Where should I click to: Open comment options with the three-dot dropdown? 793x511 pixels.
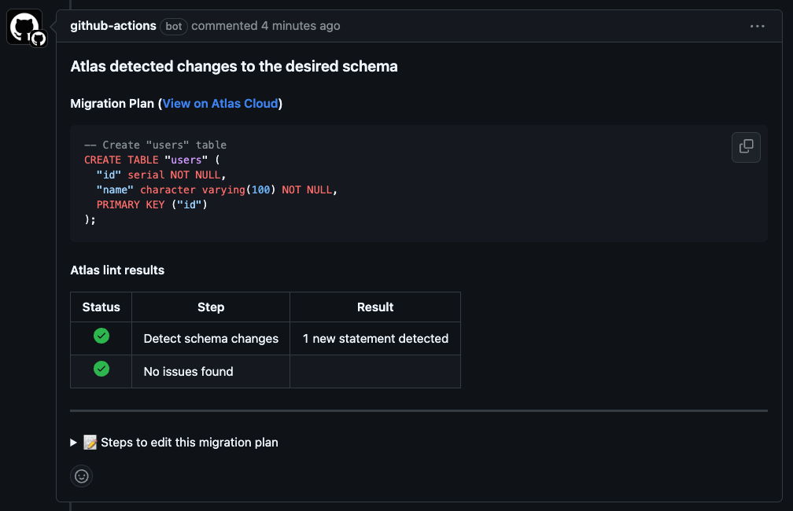(757, 26)
